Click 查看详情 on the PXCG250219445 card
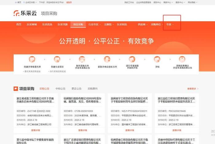215x144 pixels. (177, 130)
